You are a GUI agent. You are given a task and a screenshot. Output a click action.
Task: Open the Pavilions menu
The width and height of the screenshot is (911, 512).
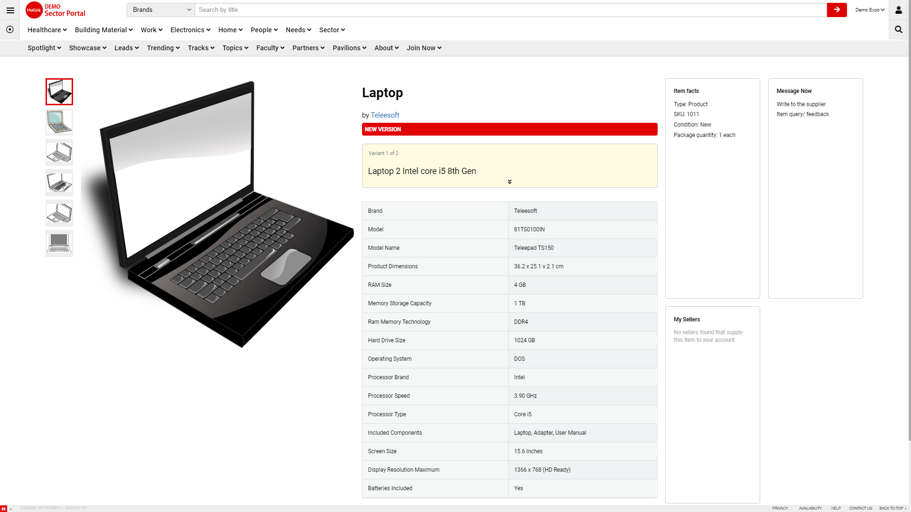point(350,48)
